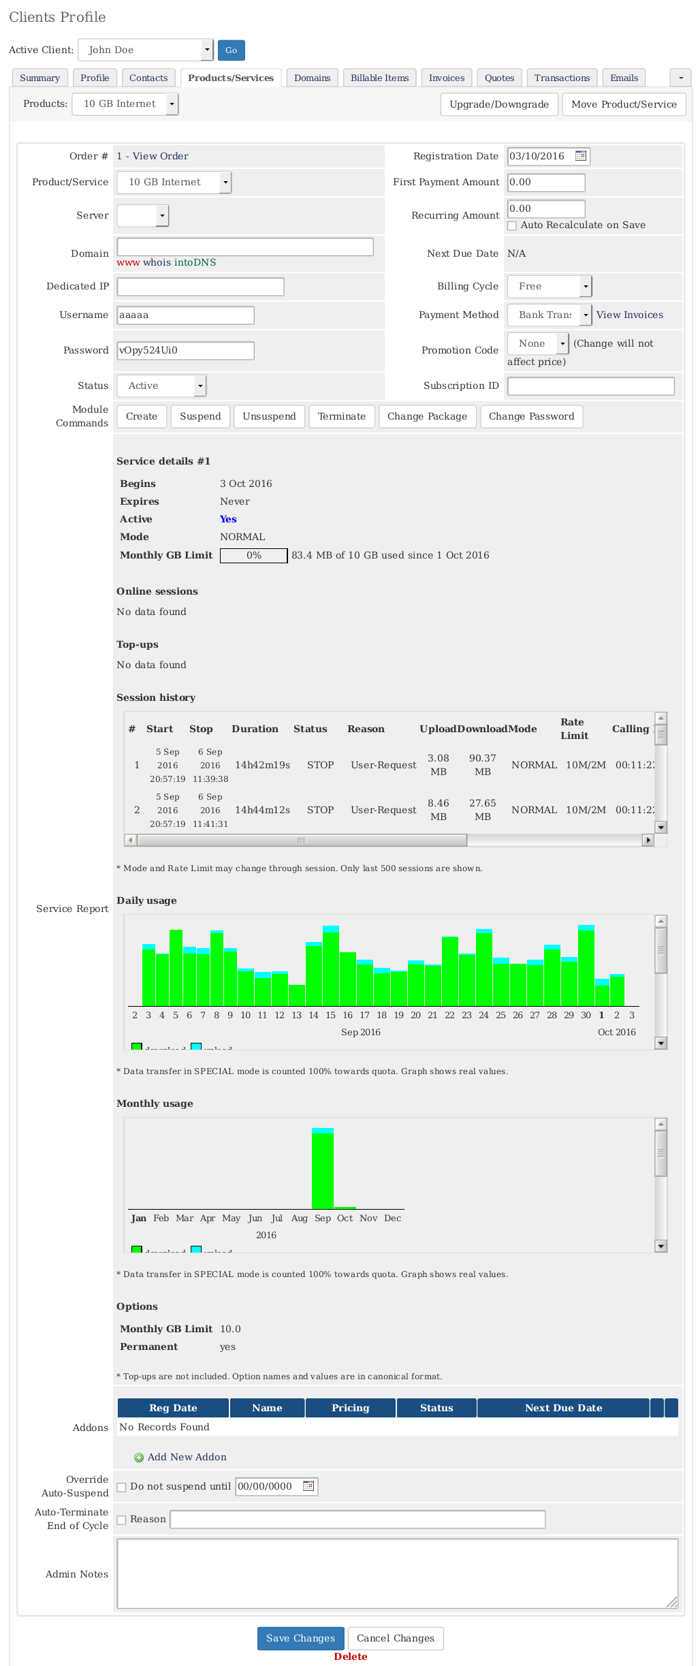
Task: Click the www link under Domain
Action: tap(128, 262)
